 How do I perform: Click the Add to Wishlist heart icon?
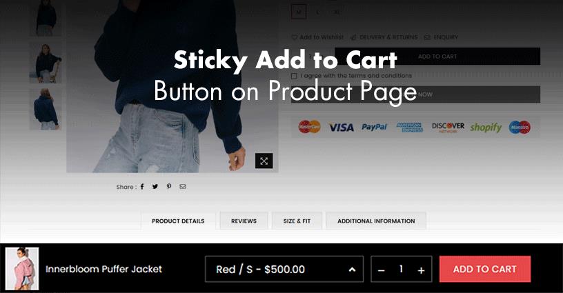click(295, 37)
